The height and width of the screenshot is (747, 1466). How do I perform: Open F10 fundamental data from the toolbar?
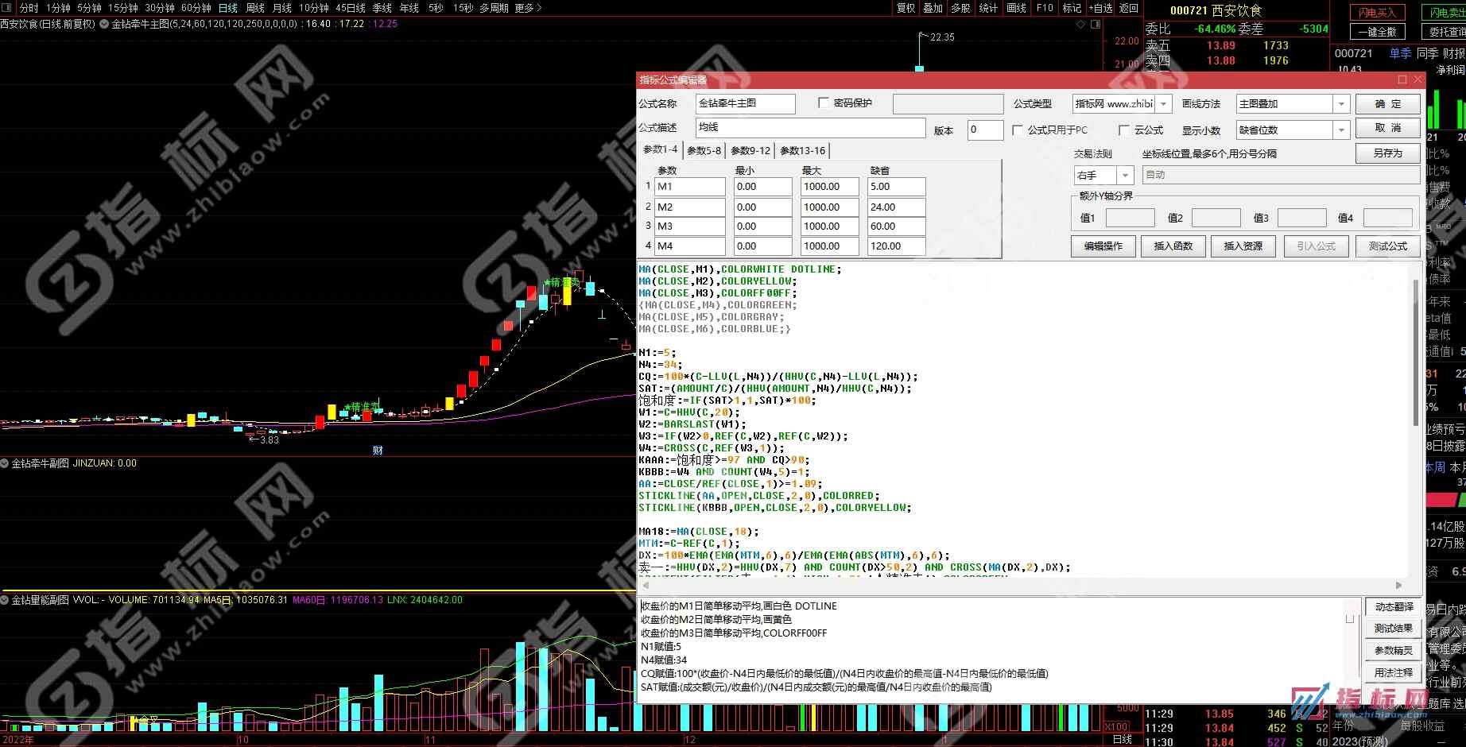pyautogui.click(x=1043, y=8)
